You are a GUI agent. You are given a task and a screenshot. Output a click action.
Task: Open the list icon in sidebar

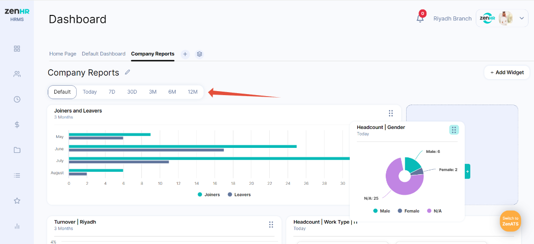pyautogui.click(x=17, y=175)
